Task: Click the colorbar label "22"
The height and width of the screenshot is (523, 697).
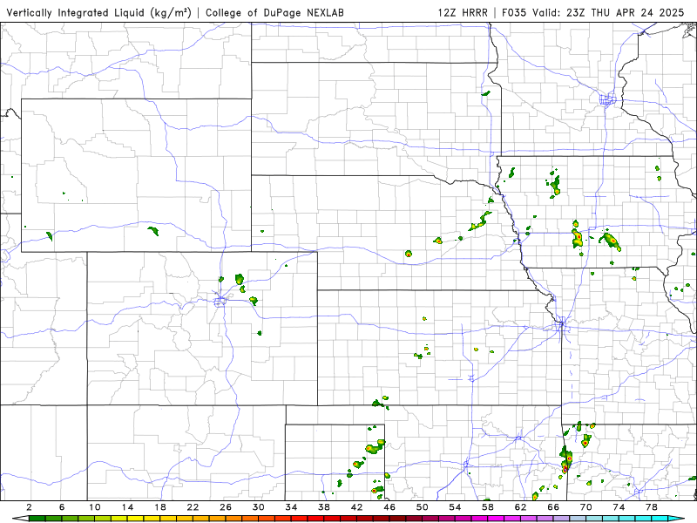Action: click(x=193, y=507)
